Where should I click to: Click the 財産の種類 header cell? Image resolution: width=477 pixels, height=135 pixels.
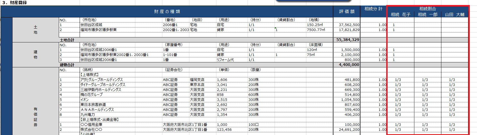[x=167, y=12]
